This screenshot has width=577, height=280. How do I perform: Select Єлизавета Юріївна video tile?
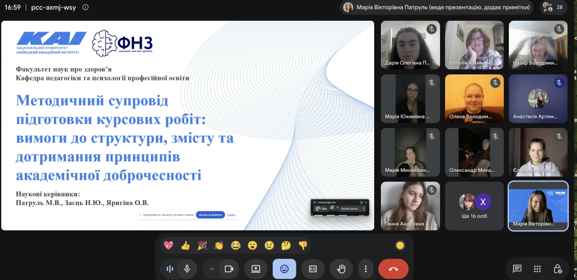(x=538, y=152)
